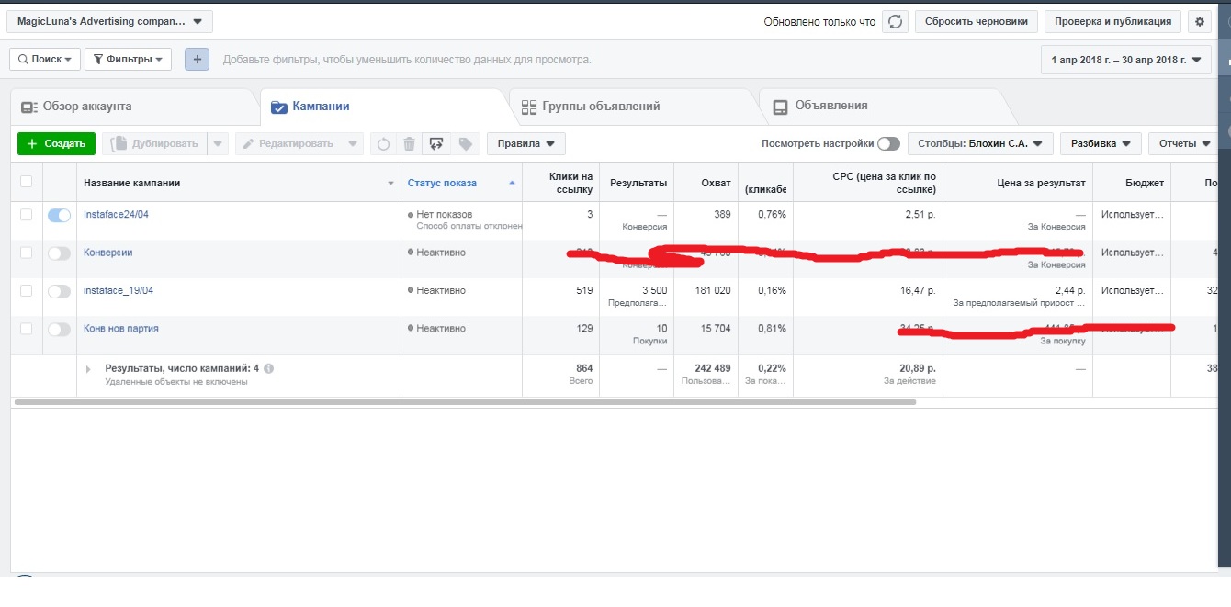This screenshot has width=1231, height=607.
Task: Click the trash delete icon
Action: (x=410, y=143)
